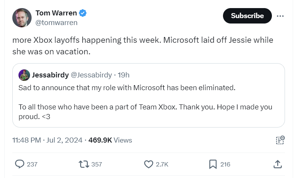Image resolution: width=295 pixels, height=178 pixels.
Task: Open the reader context icon
Action: coord(280,140)
